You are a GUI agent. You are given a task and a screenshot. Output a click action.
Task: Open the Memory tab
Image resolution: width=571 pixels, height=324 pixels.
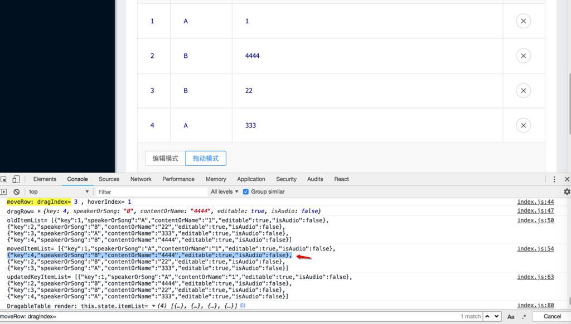coord(216,179)
